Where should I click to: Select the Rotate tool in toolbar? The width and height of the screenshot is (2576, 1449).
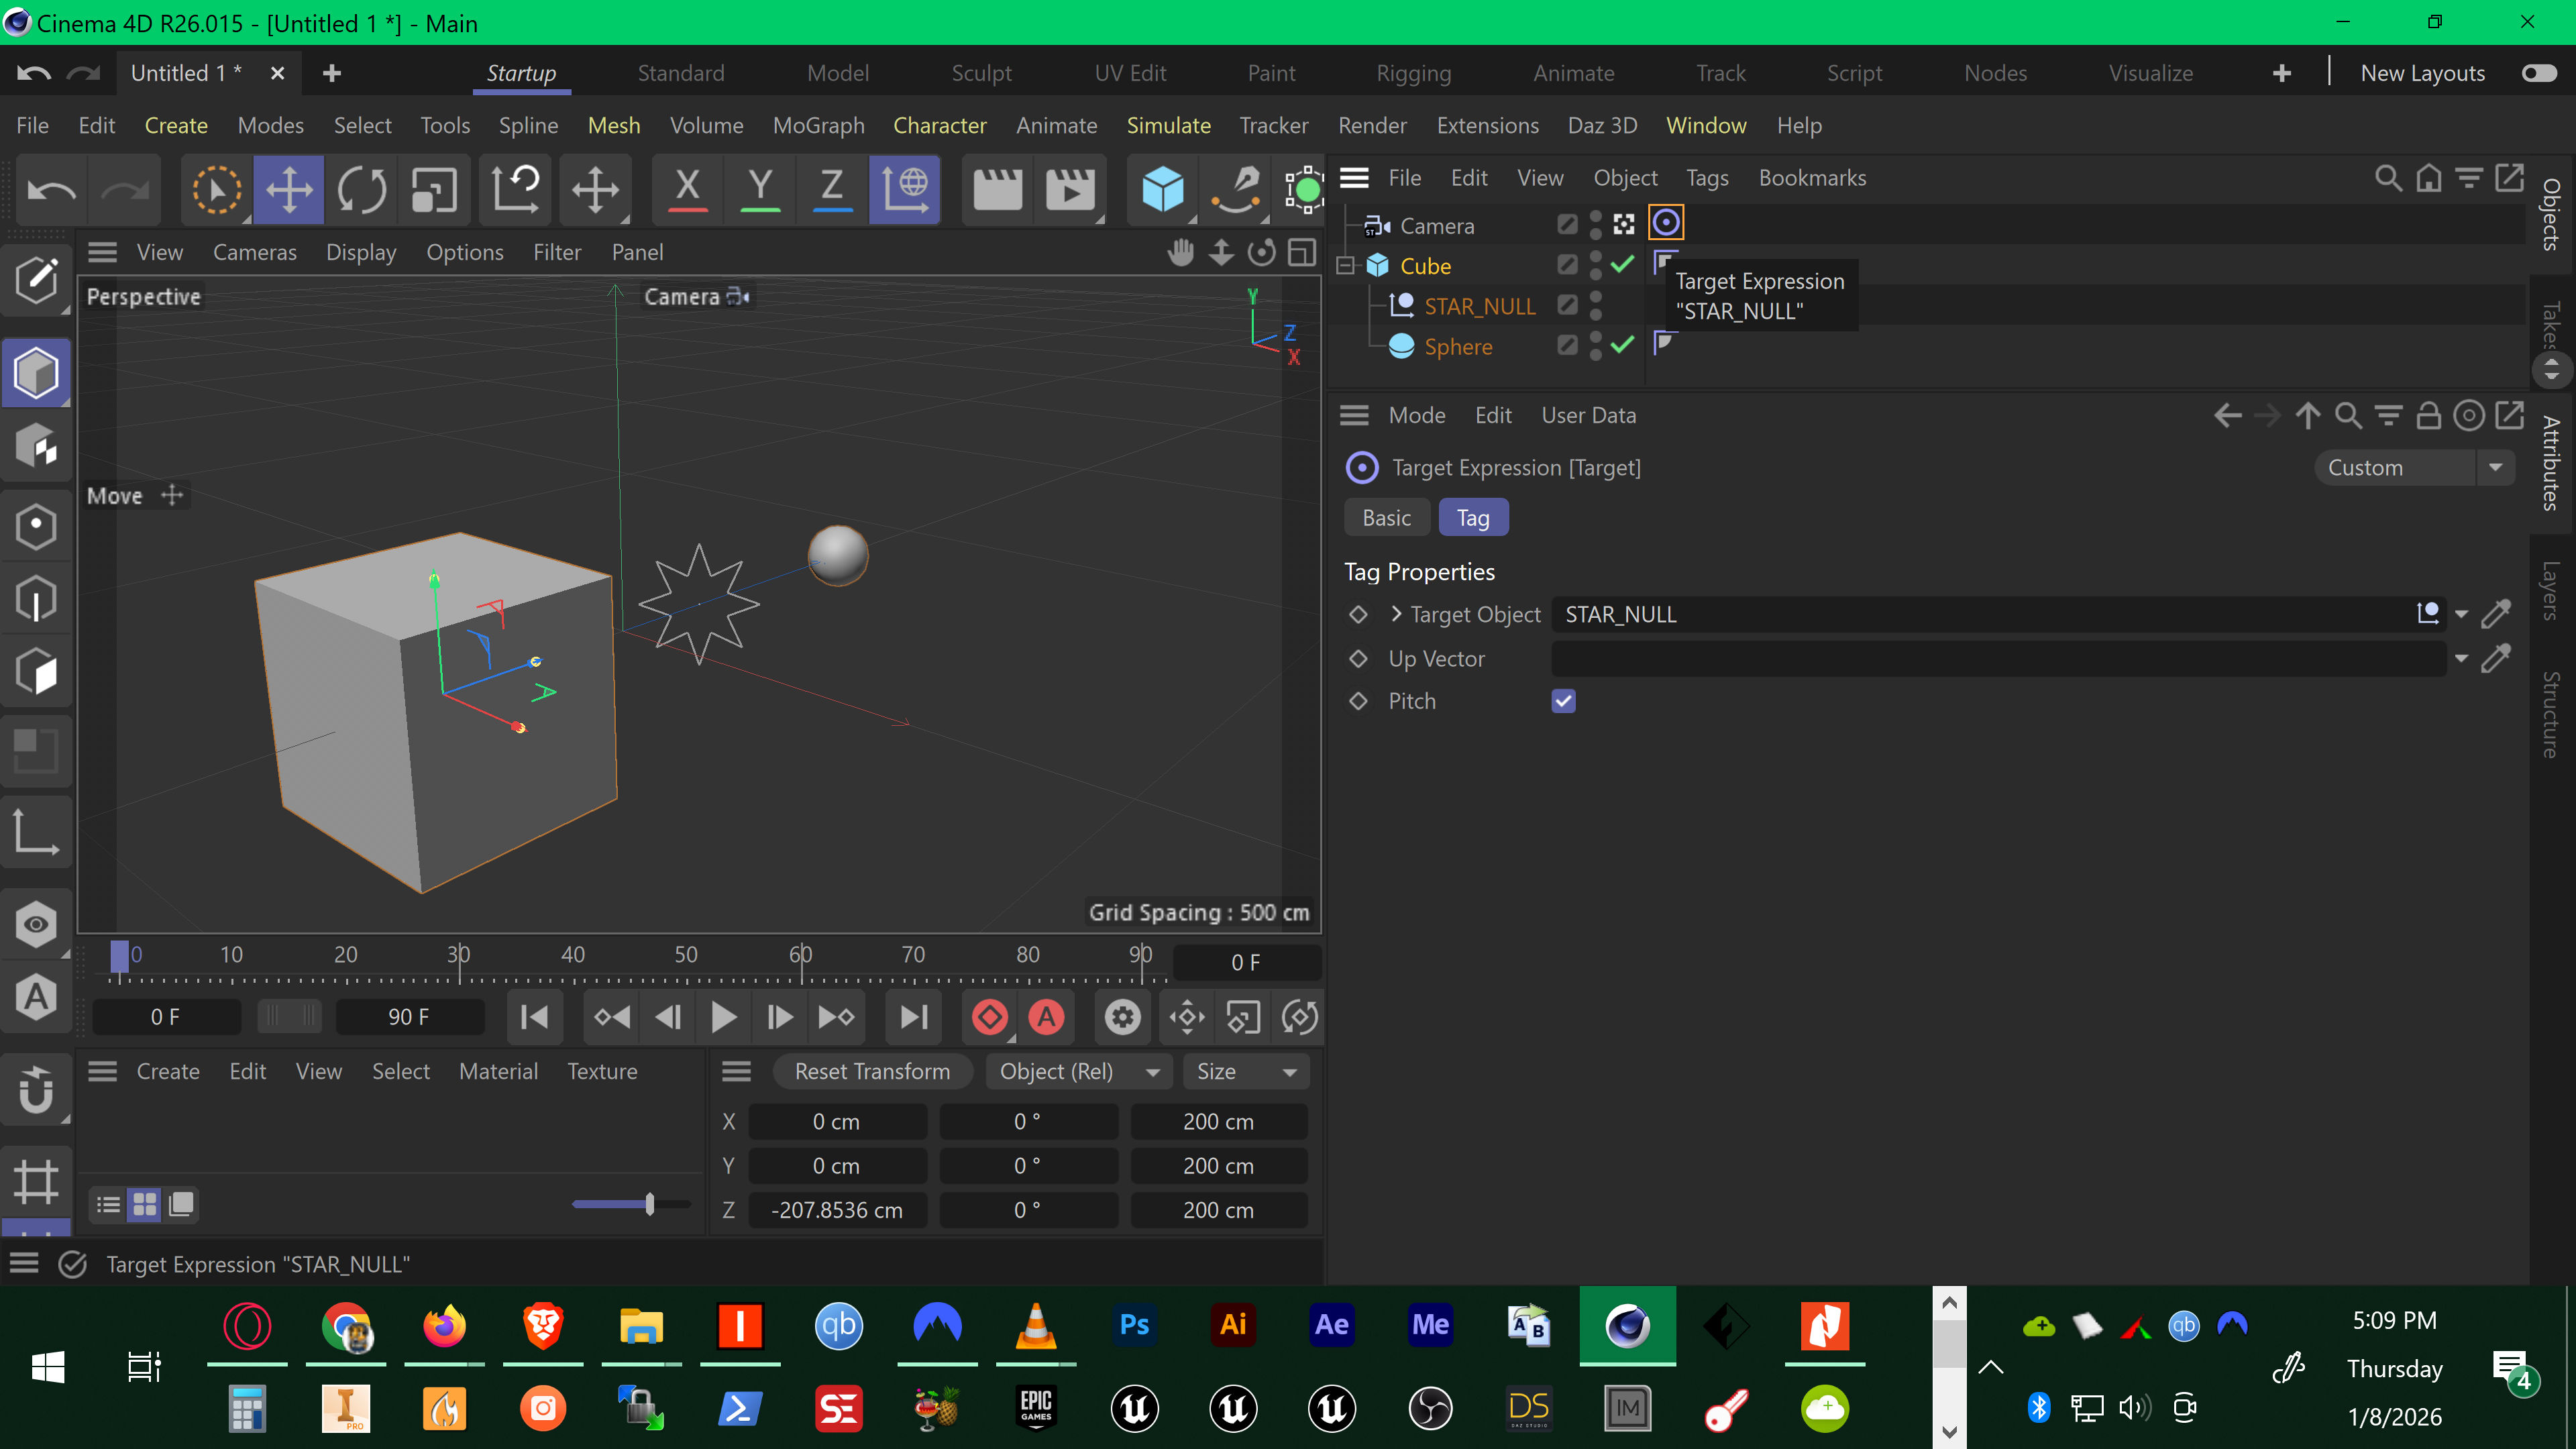[361, 189]
